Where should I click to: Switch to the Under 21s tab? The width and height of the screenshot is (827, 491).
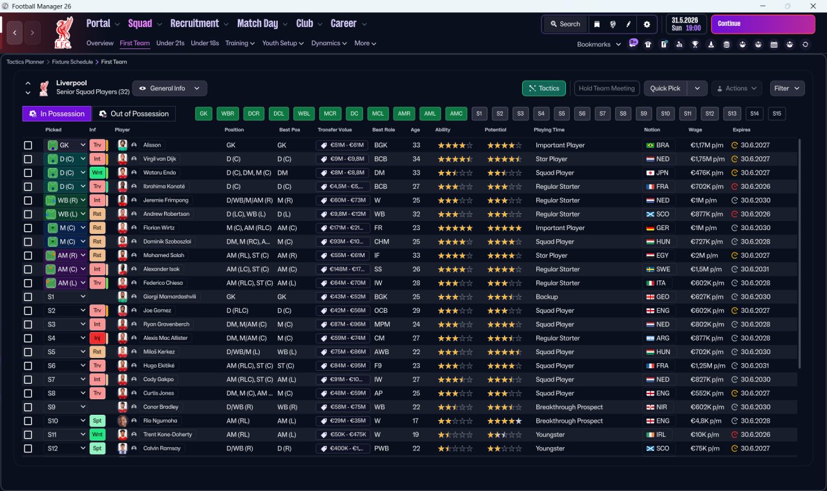click(171, 43)
